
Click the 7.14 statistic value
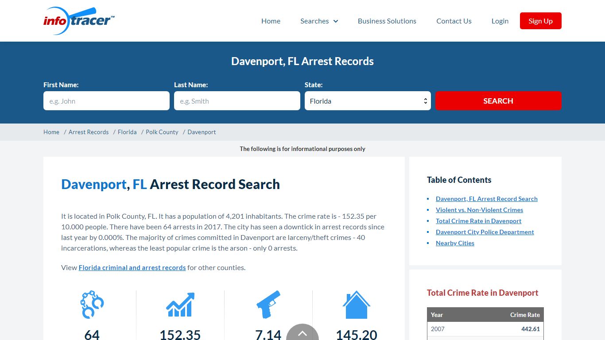[268, 334]
